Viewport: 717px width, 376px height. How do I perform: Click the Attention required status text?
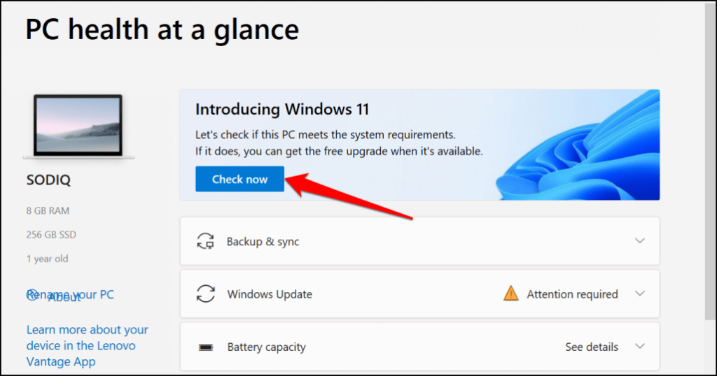[x=572, y=294]
